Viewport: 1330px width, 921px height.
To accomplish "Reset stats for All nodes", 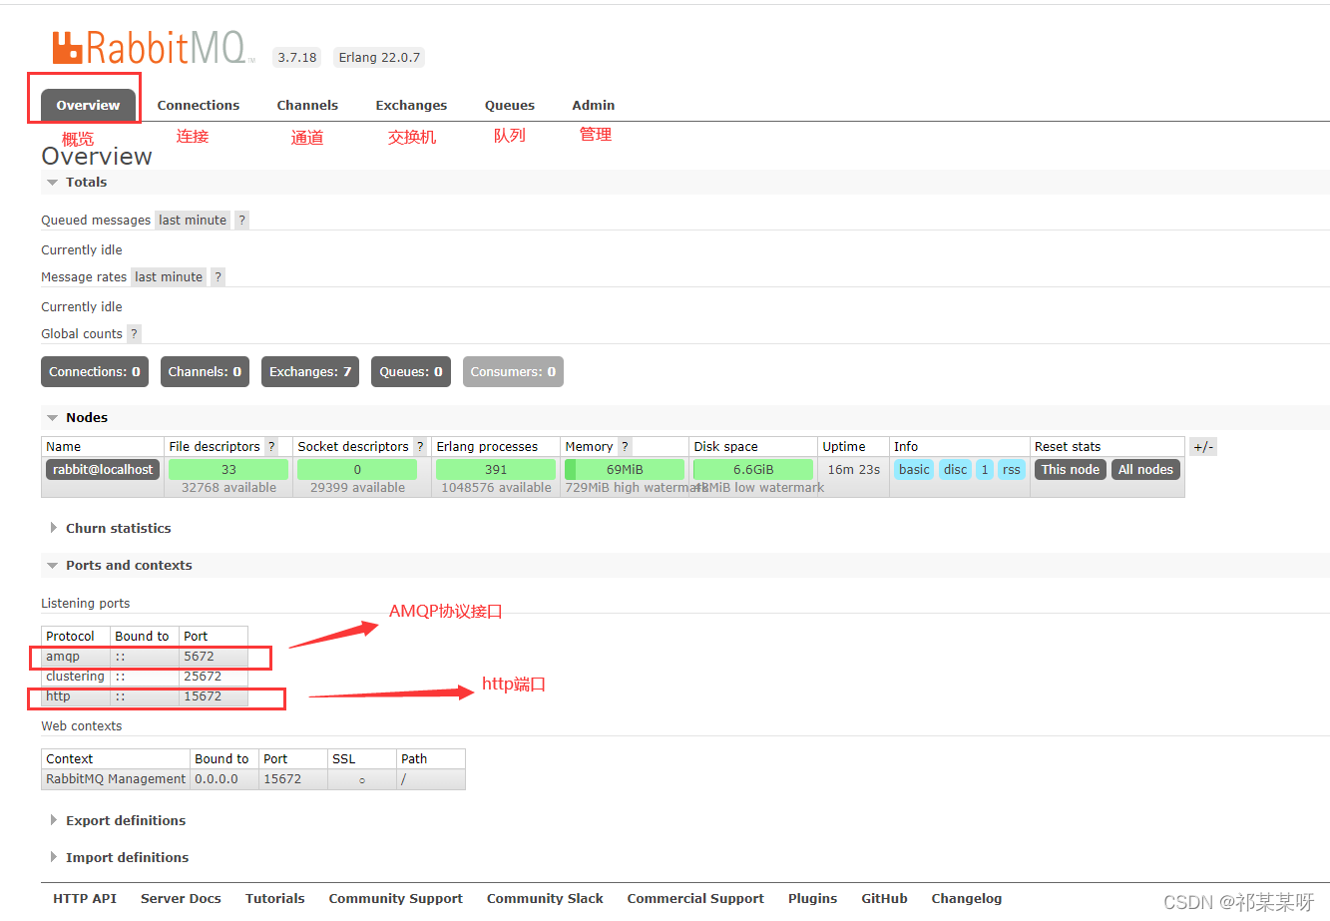I will pos(1145,470).
